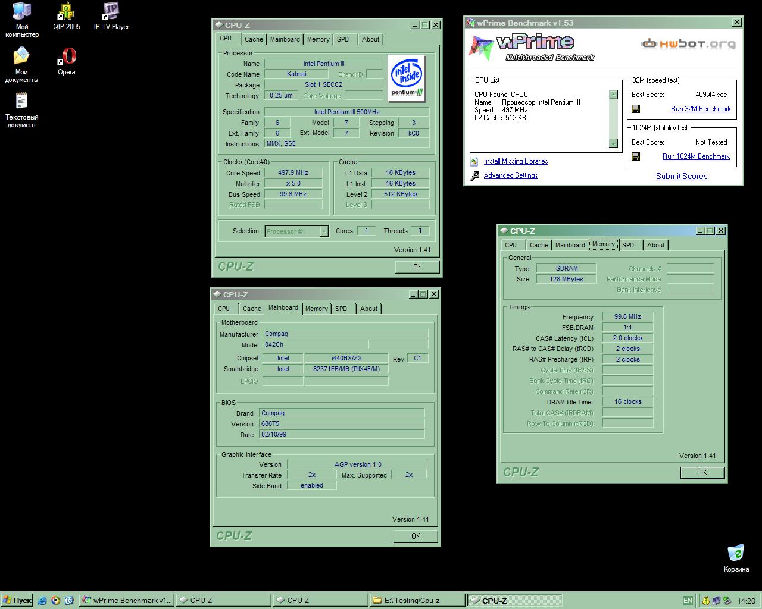The height and width of the screenshot is (609, 762).
Task: Click the Internet Explorer quick launch icon
Action: tap(42, 601)
